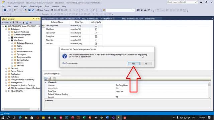Screen dimensions: 214x120
Task: Click the Open File folder icon
Action: (x=26, y=10)
